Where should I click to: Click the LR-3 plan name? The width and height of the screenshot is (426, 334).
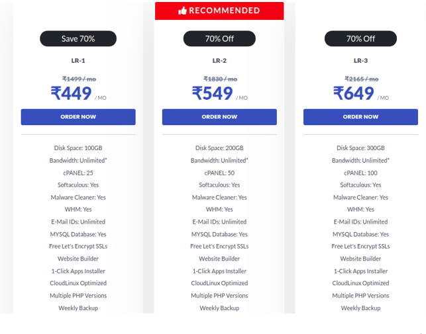360,61
